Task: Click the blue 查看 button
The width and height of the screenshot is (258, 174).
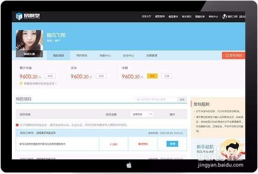Action: pos(172,144)
